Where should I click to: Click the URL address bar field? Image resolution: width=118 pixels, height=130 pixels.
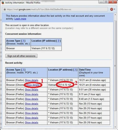[55, 9]
